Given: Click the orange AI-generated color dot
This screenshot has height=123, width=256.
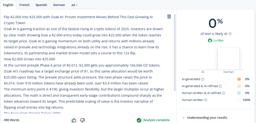Looking at the screenshot, I should pos(239,79).
